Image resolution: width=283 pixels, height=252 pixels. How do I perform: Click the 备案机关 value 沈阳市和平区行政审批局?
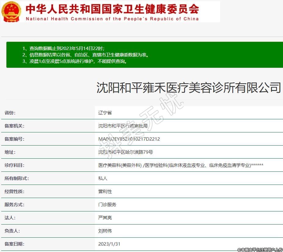123,126
